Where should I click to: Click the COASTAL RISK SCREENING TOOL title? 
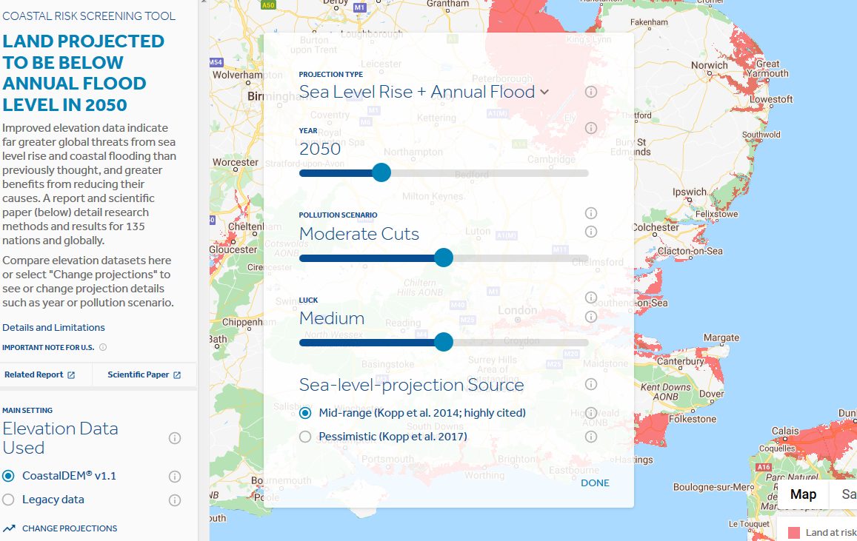pos(89,16)
